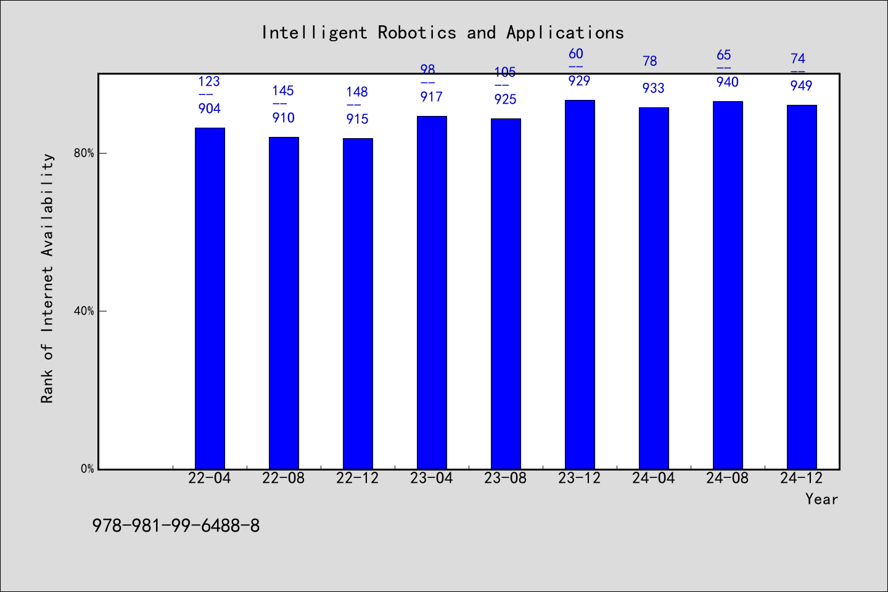Click the value 925 above the 23-08 bar
Viewport: 888px width, 592px height.
point(506,99)
